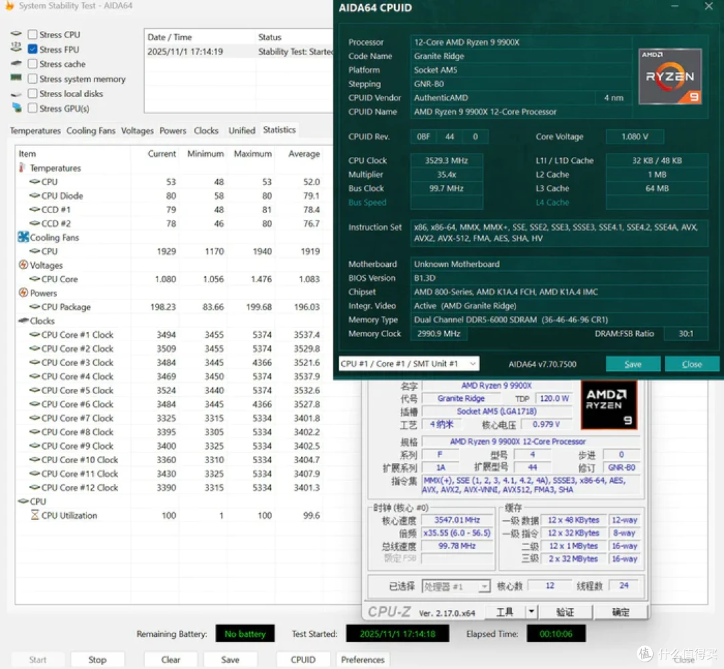This screenshot has height=669, width=724.
Task: Enable Stress local disks checkbox
Action: tap(32, 94)
